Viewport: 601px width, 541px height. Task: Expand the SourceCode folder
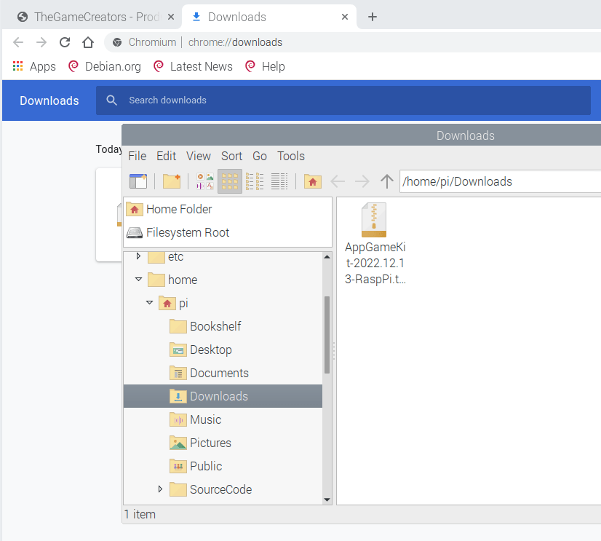(x=161, y=489)
